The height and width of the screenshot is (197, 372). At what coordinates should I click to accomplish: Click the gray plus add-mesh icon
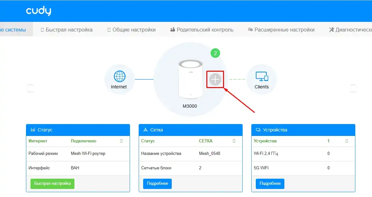pos(215,79)
